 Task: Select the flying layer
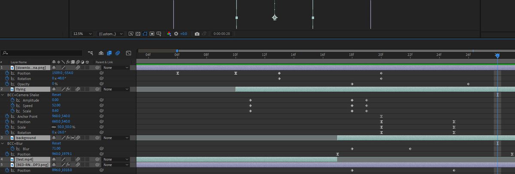[21, 89]
